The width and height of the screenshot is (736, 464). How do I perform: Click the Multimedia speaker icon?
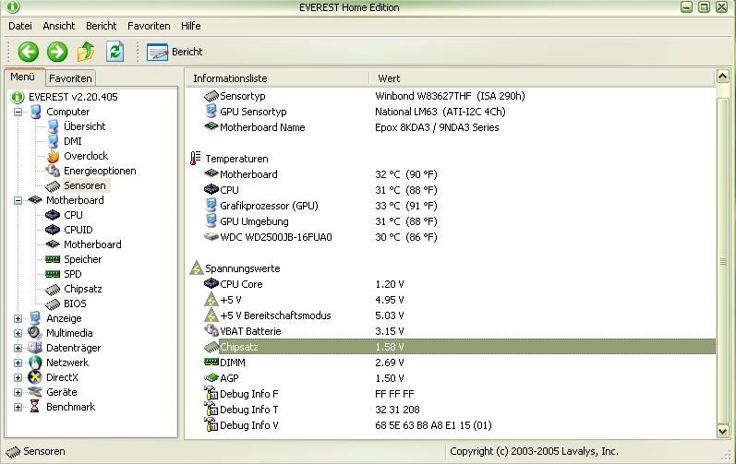[x=35, y=333]
